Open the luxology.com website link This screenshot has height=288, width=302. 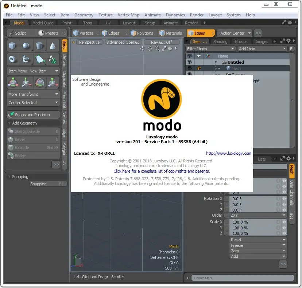[228, 153]
